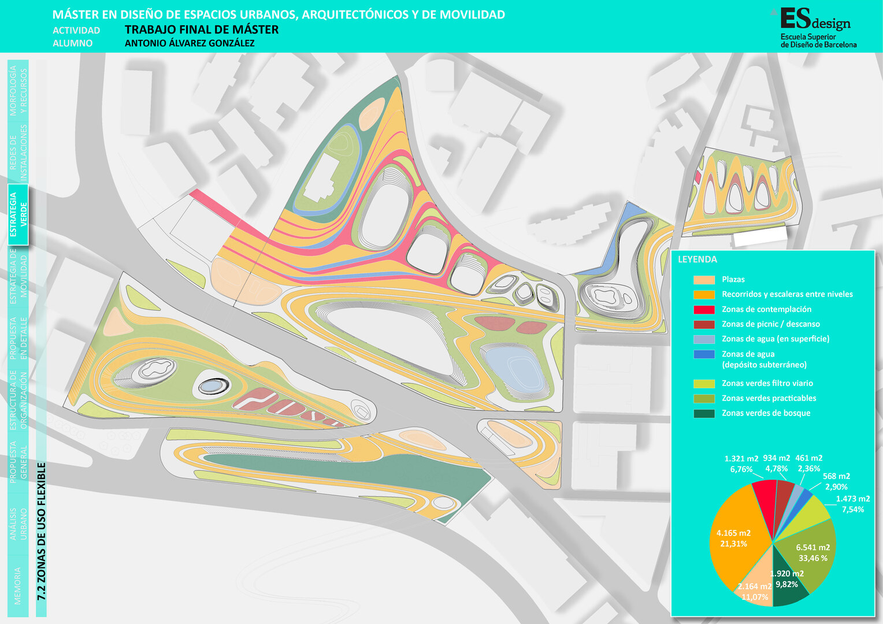Click the Zonas de picnic / descanso swatch
Screen dimensions: 883x624
(x=704, y=324)
